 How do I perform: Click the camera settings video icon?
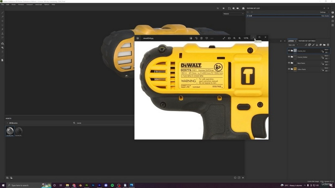[238, 8]
